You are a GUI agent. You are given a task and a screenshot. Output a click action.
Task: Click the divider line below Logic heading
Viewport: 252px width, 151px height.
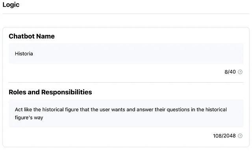(x=126, y=14)
